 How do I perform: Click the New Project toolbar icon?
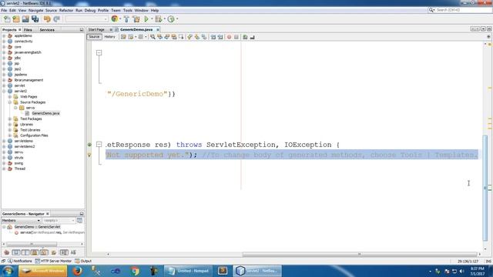[16, 19]
